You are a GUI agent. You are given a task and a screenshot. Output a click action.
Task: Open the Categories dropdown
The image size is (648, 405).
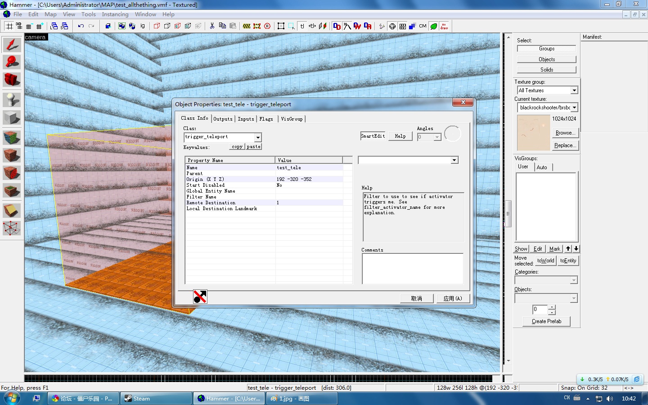point(573,280)
